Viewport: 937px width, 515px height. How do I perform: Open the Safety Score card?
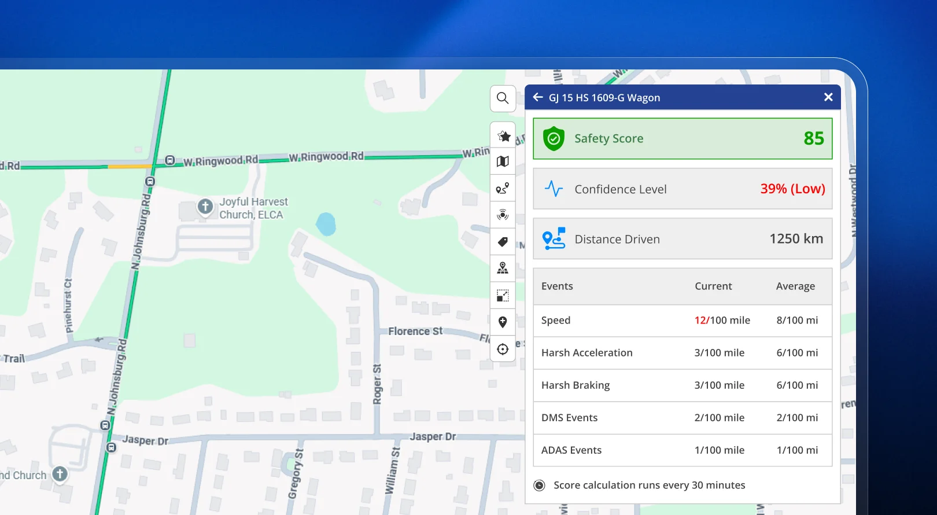pyautogui.click(x=683, y=139)
